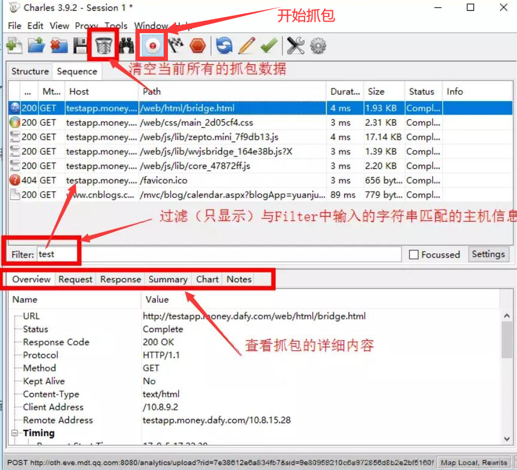Open the Edit menu

pyautogui.click(x=36, y=26)
